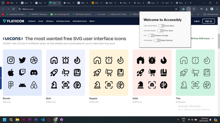This screenshot has width=220, height=123.
Task: Select the Regular shopping cart icon
Action: 109,72
